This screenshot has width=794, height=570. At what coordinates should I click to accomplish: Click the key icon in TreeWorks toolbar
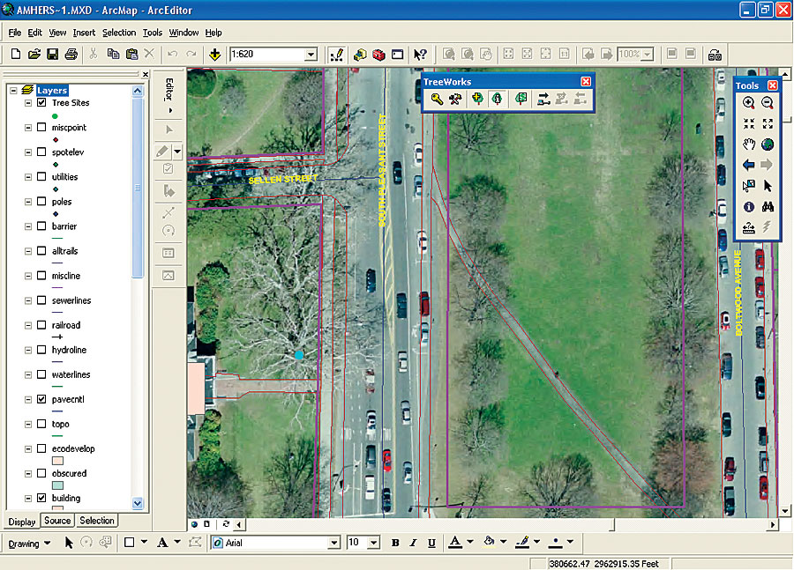click(436, 100)
